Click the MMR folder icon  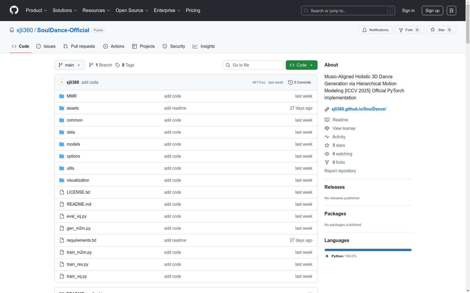click(62, 96)
